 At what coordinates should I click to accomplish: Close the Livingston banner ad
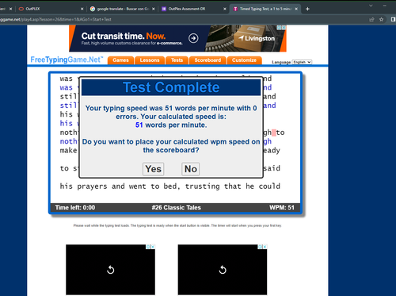click(x=284, y=27)
